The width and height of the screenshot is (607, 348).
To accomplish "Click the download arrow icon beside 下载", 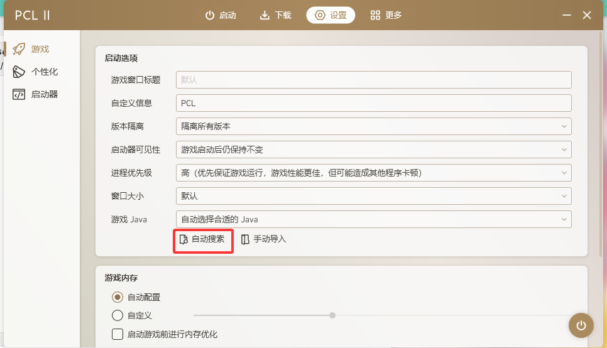I will [265, 15].
